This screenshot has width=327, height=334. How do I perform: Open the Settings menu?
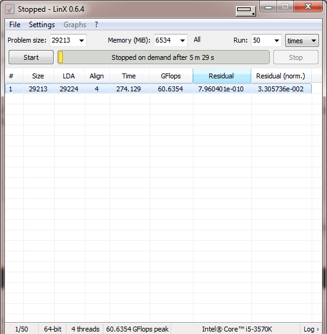42,25
